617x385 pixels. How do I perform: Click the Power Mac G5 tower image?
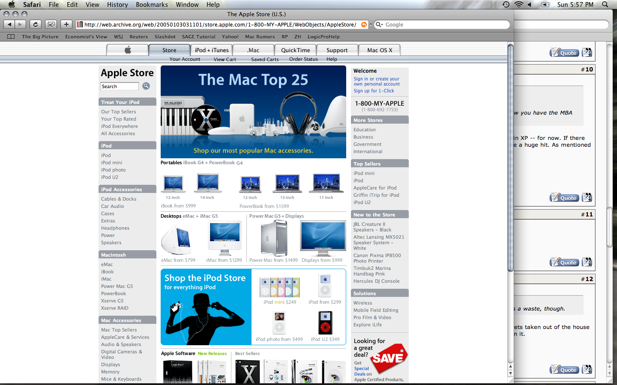coord(273,238)
